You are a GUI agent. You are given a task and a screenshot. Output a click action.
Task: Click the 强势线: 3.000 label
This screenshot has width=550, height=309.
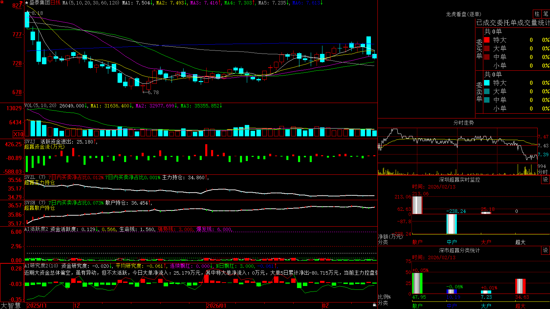pyautogui.click(x=176, y=229)
